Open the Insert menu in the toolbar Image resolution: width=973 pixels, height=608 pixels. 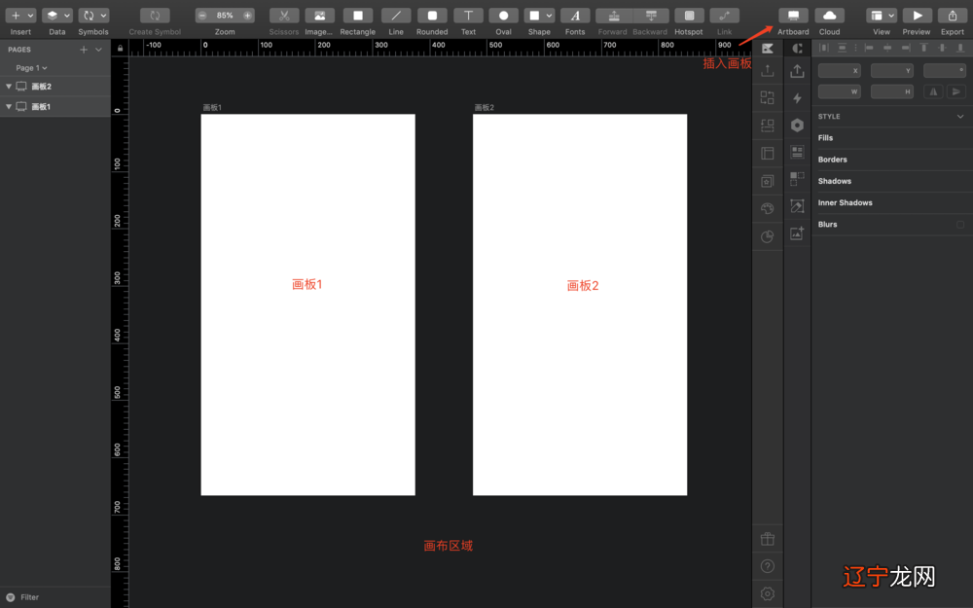[x=20, y=16]
